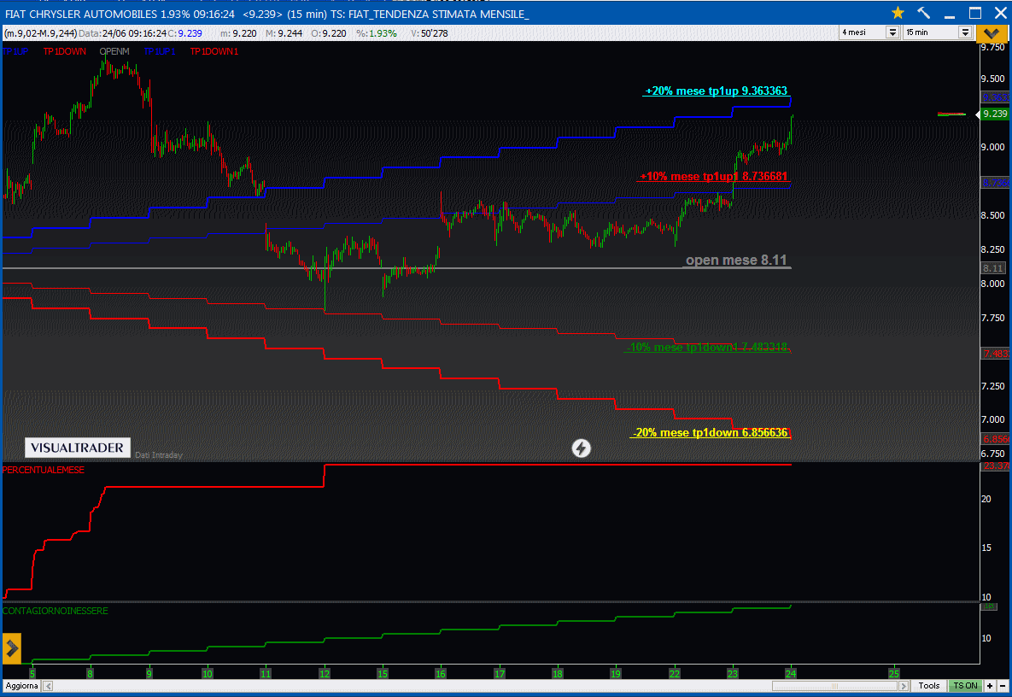This screenshot has height=697, width=1012.
Task: Maximize the chart window
Action: (975, 13)
